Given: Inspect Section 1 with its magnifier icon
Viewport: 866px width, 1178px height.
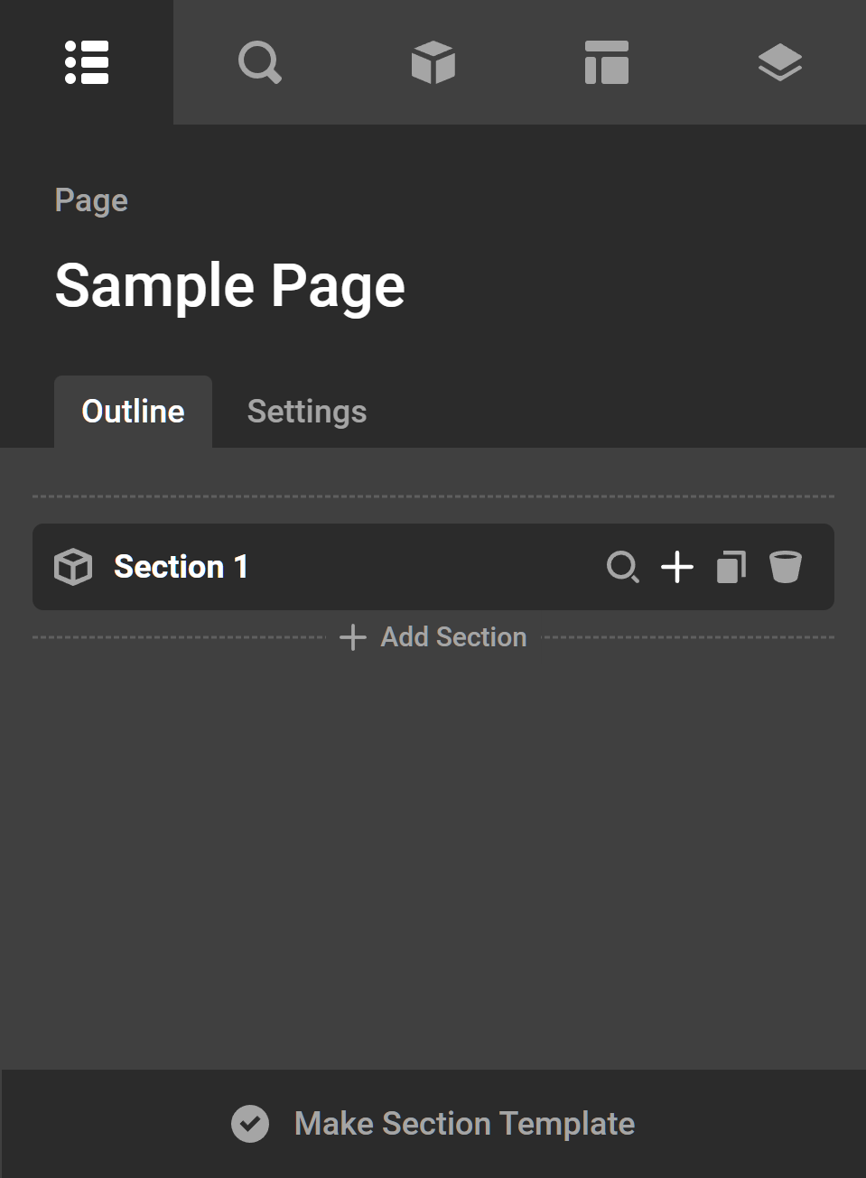Looking at the screenshot, I should 622,567.
